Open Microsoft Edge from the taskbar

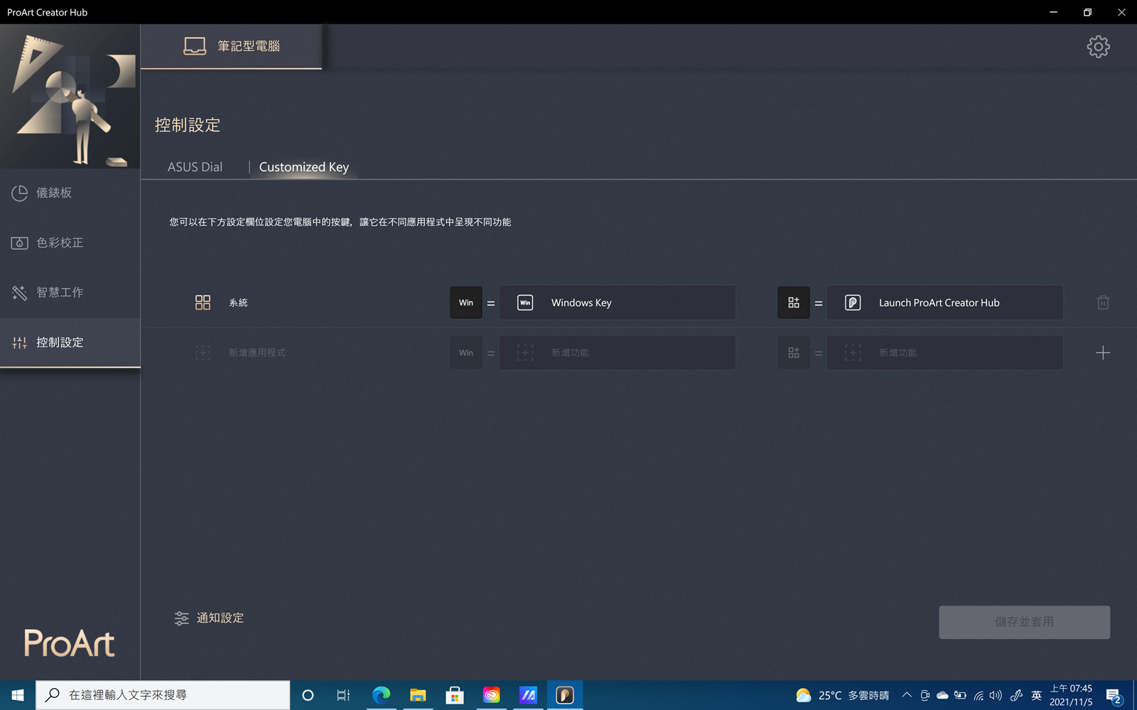pos(381,695)
